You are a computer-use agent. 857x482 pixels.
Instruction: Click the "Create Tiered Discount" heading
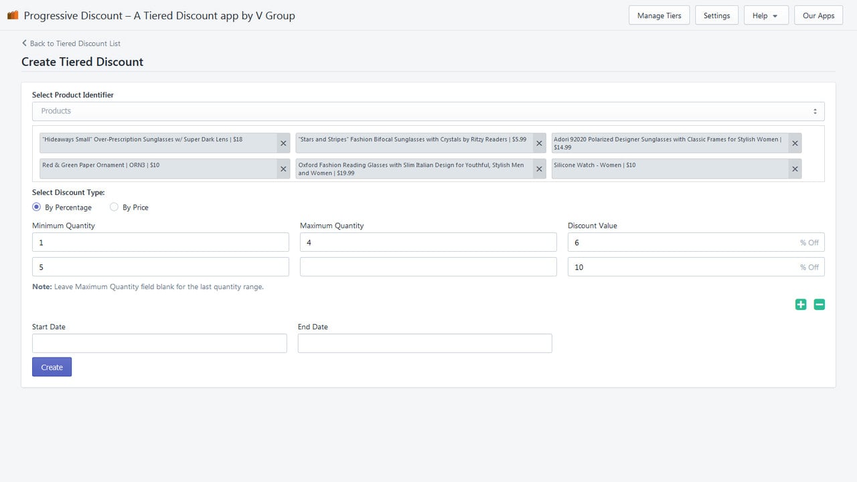[82, 62]
